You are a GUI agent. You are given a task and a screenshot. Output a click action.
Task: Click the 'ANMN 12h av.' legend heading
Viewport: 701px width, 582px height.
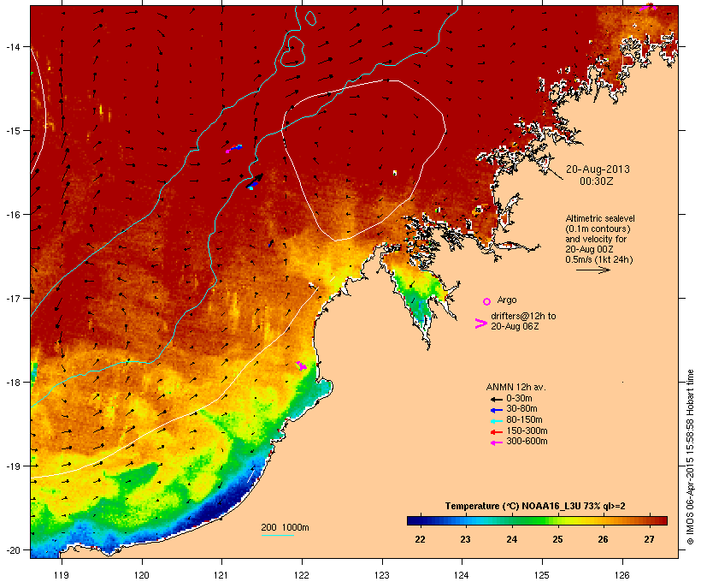pyautogui.click(x=515, y=387)
